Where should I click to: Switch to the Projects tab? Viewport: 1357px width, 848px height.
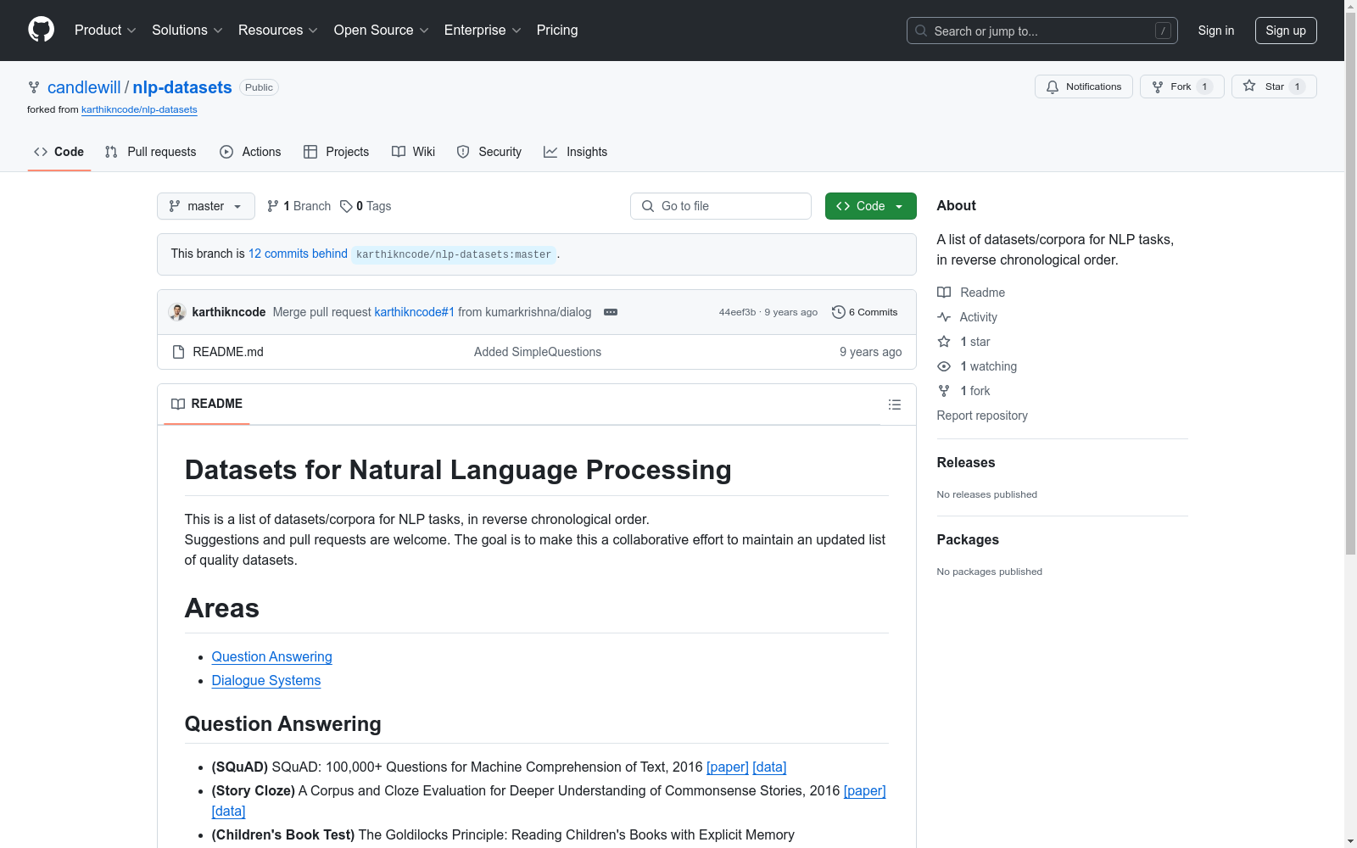coord(337,152)
